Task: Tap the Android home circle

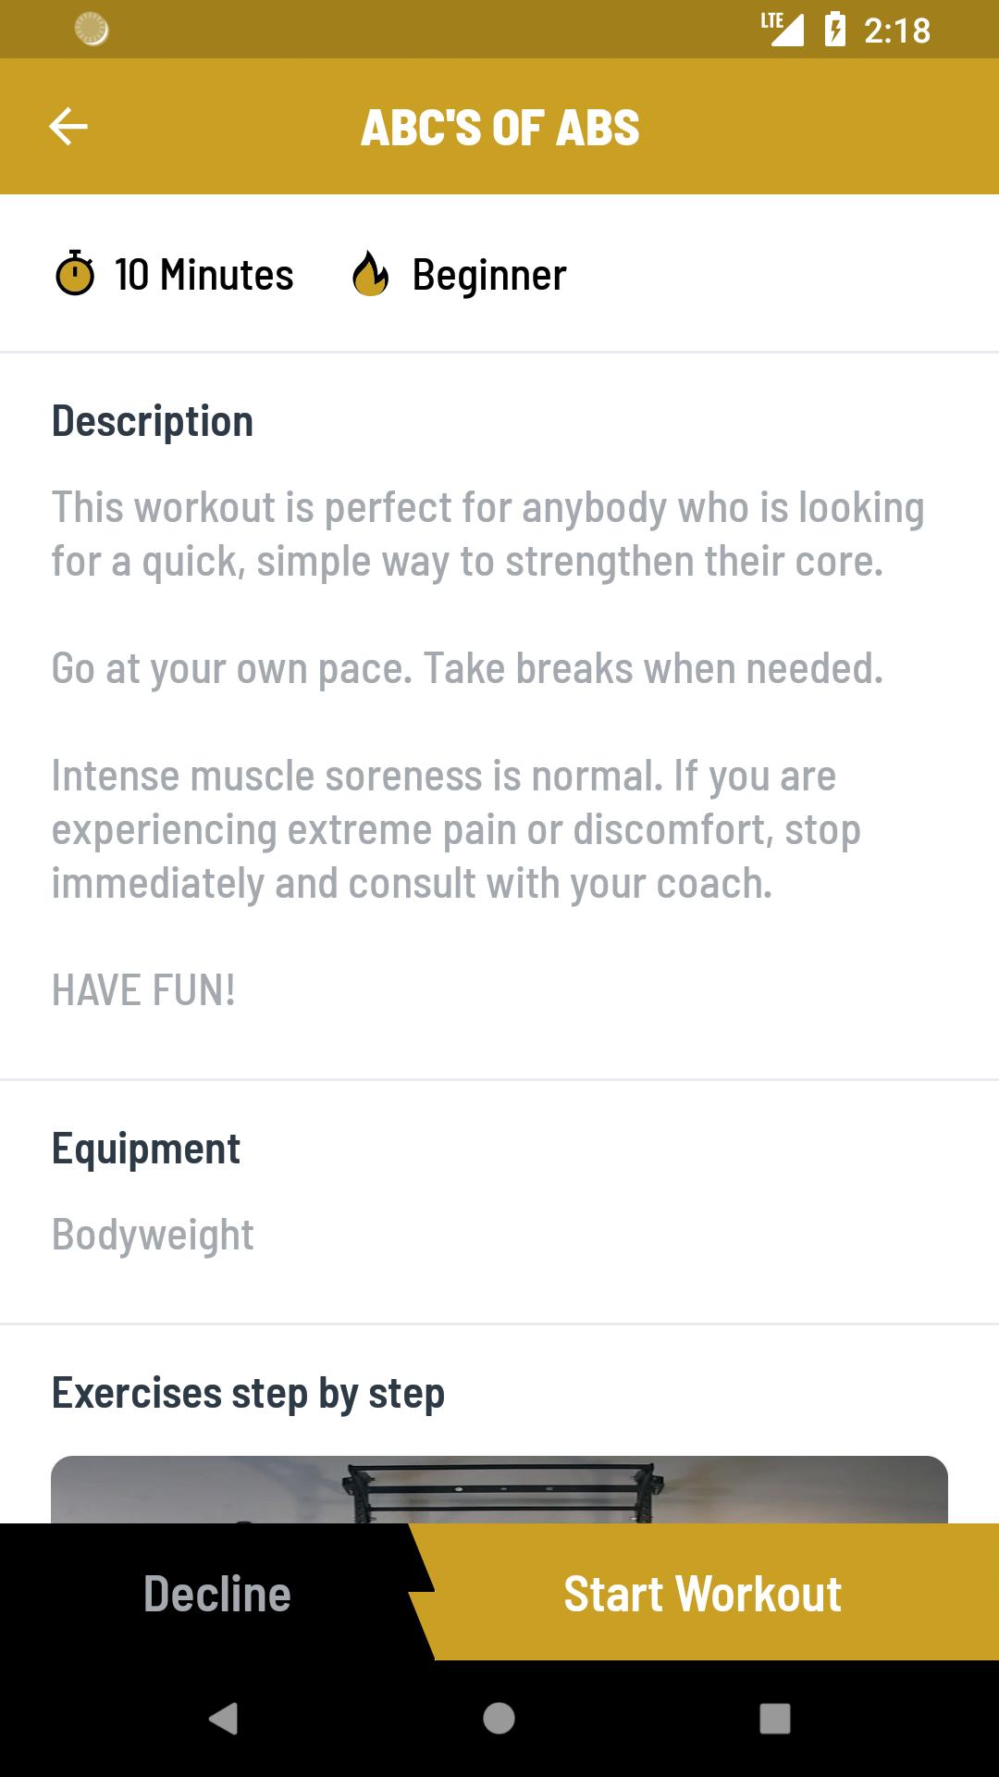Action: [499, 1719]
